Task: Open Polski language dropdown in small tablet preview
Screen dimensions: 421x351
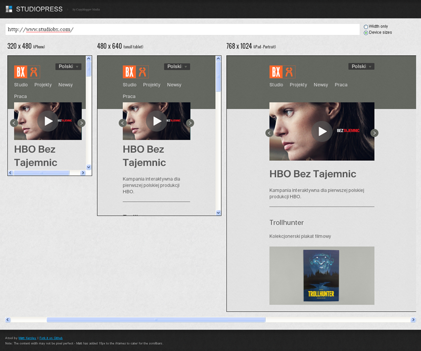Action: tap(177, 67)
